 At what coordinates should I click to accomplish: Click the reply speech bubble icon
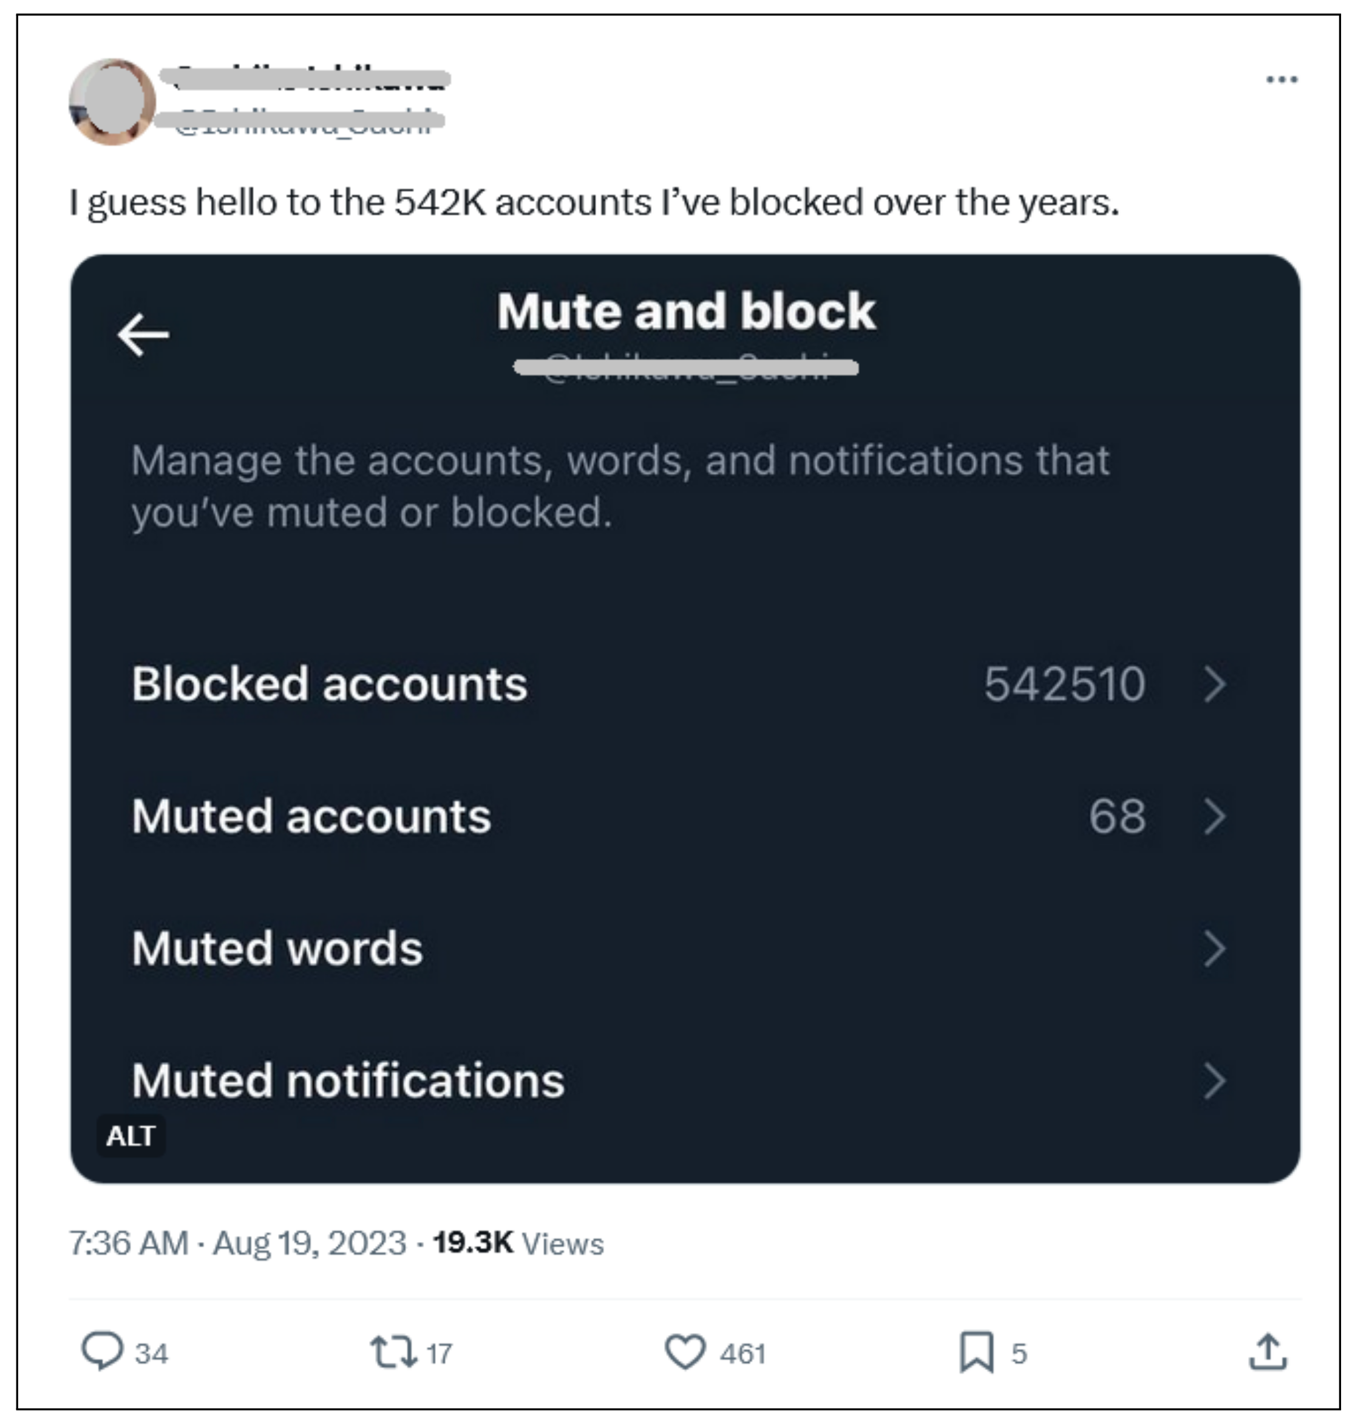coord(102,1350)
